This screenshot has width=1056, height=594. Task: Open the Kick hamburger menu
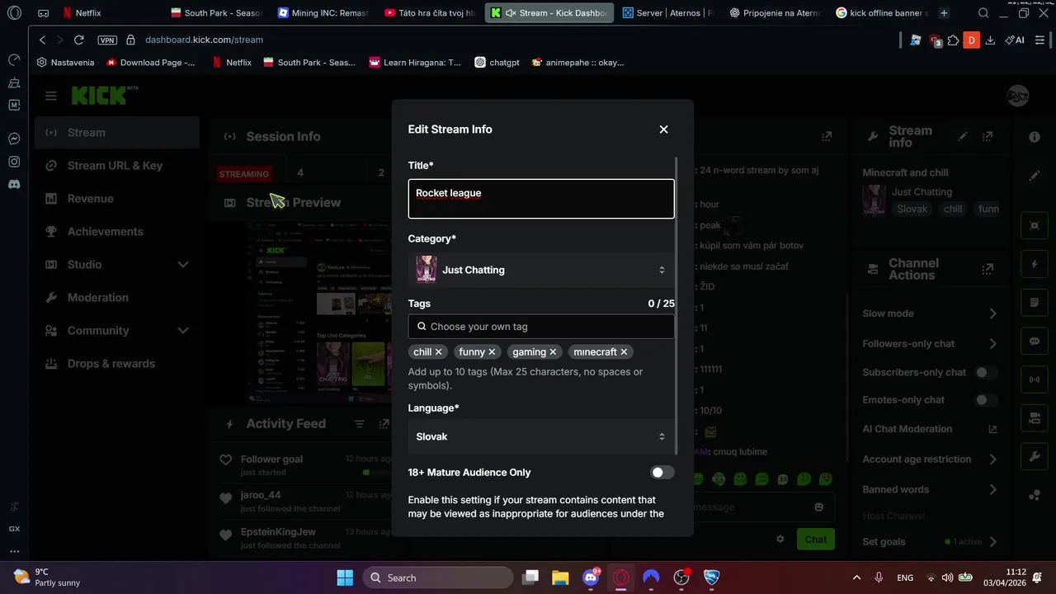(51, 96)
